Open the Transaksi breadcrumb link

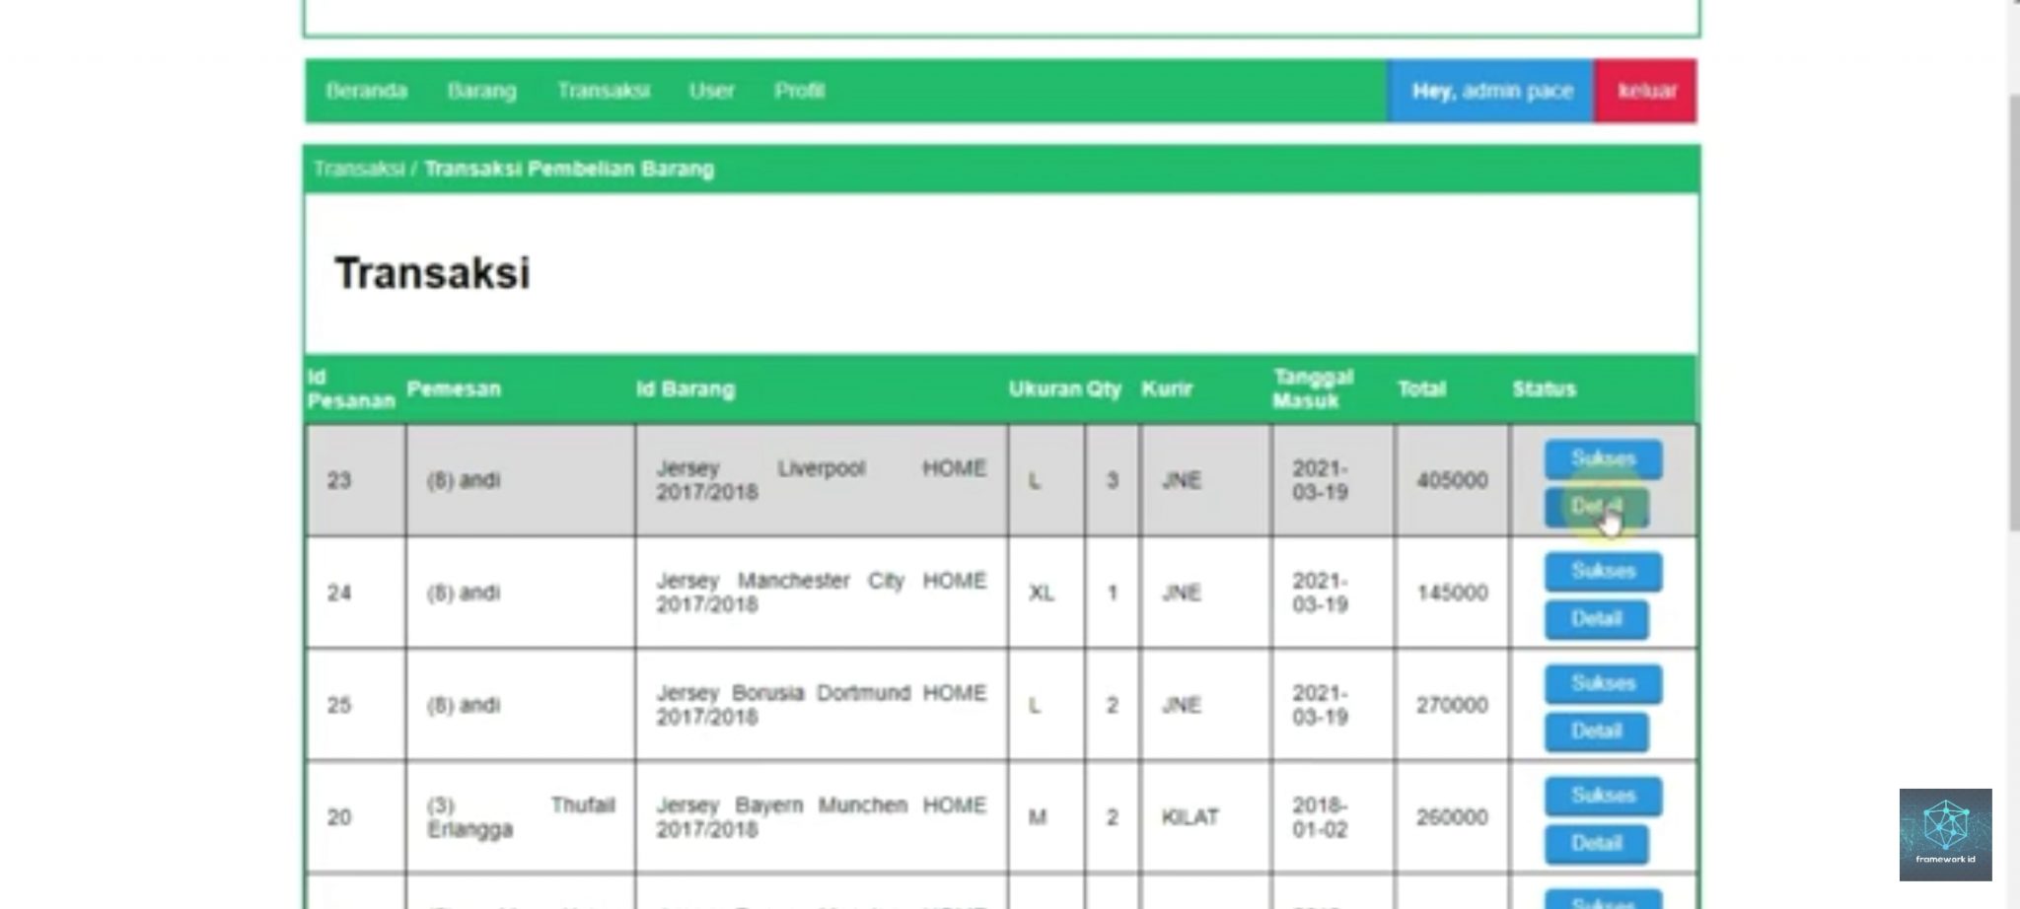pyautogui.click(x=358, y=168)
